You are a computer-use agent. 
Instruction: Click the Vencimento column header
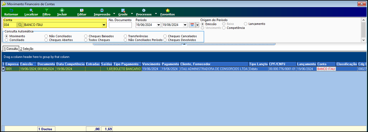(x=151, y=64)
